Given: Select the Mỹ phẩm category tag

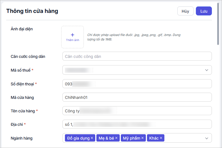Looking at the screenshot, I should pyautogui.click(x=131, y=138).
